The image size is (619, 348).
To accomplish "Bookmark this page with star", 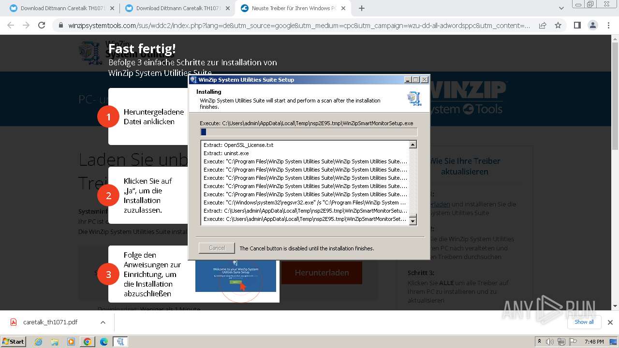I will point(558,26).
